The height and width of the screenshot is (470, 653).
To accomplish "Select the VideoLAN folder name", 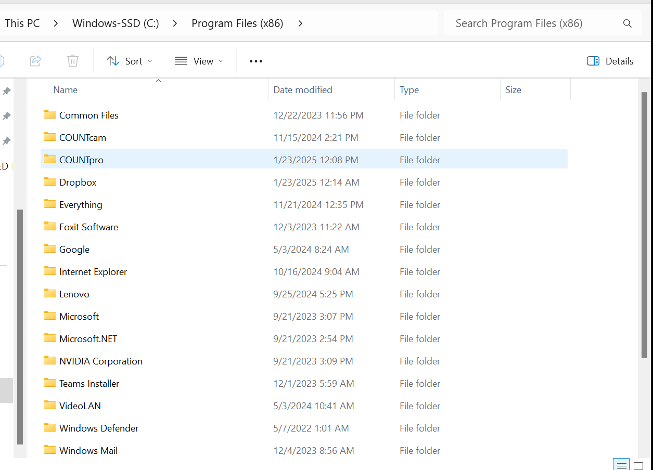I will [x=80, y=406].
